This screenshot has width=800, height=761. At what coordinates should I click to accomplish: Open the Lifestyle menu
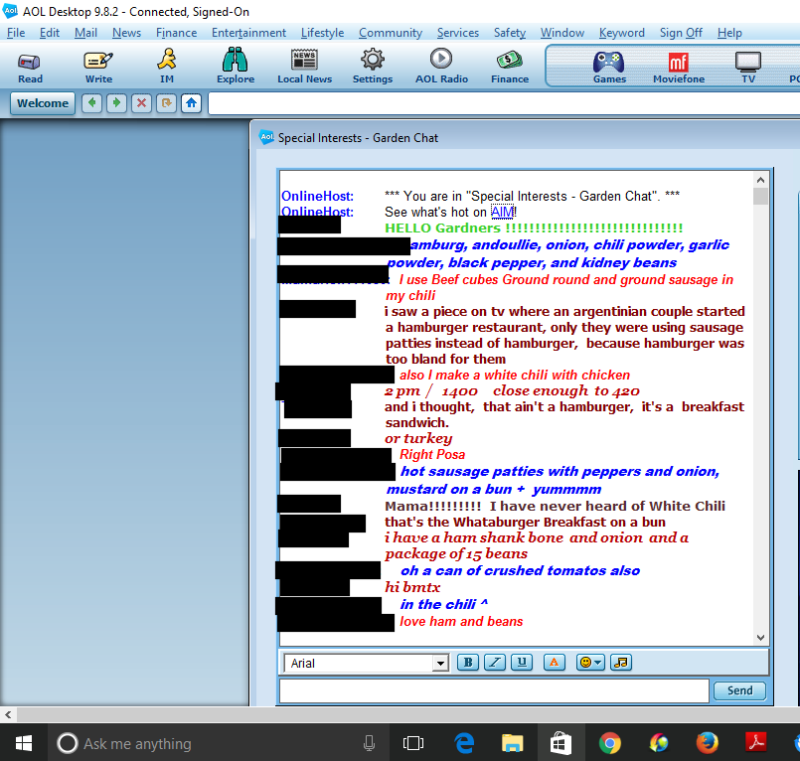[322, 33]
